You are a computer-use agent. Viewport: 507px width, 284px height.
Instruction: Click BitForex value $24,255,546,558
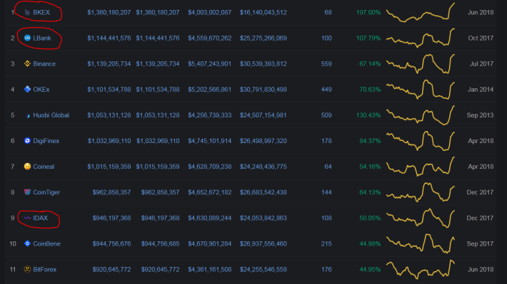263,269
